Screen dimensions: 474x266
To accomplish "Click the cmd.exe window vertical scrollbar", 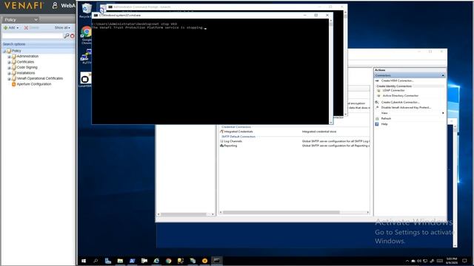I will (x=331, y=71).
